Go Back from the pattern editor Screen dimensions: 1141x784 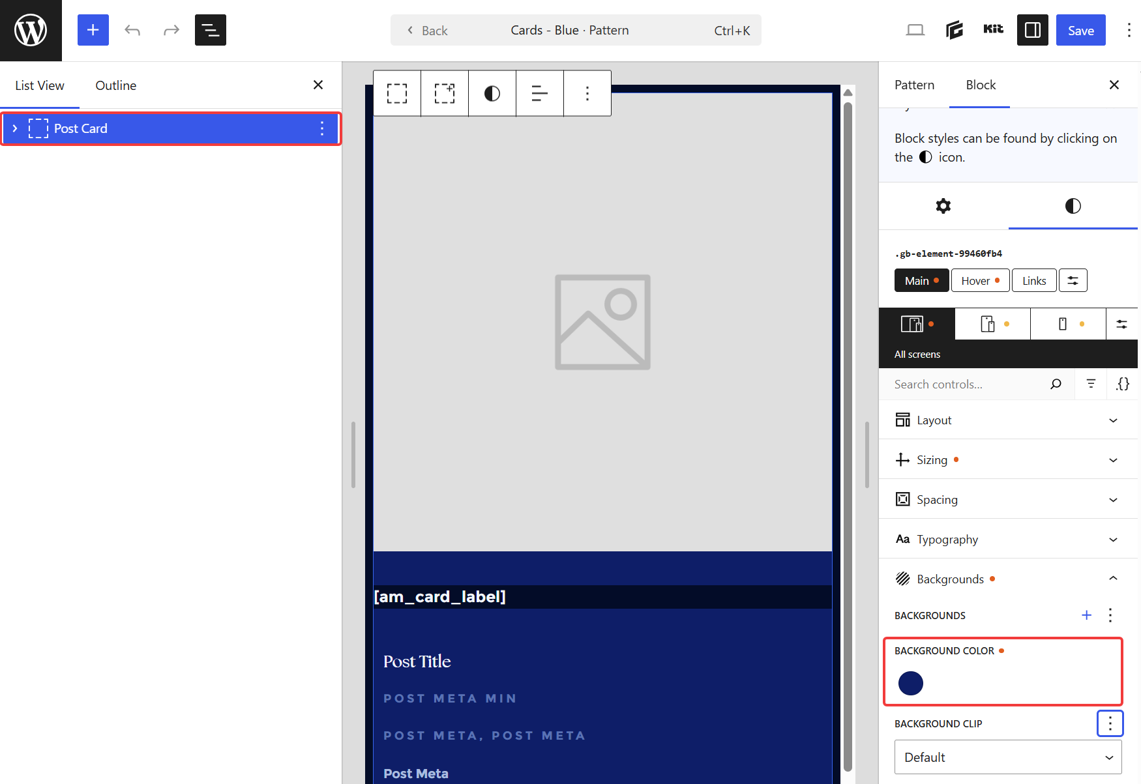[428, 31]
